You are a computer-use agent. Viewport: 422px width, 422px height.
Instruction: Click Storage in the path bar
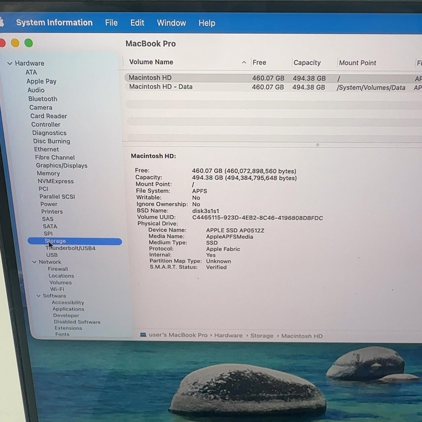tap(262, 336)
